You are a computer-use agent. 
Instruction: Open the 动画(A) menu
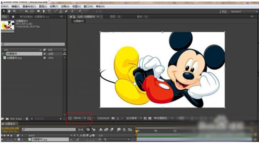(65, 7)
